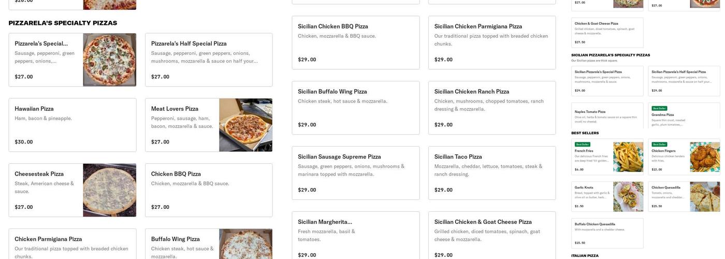Select the Sicilian Taco Pizza card

(x=492, y=173)
